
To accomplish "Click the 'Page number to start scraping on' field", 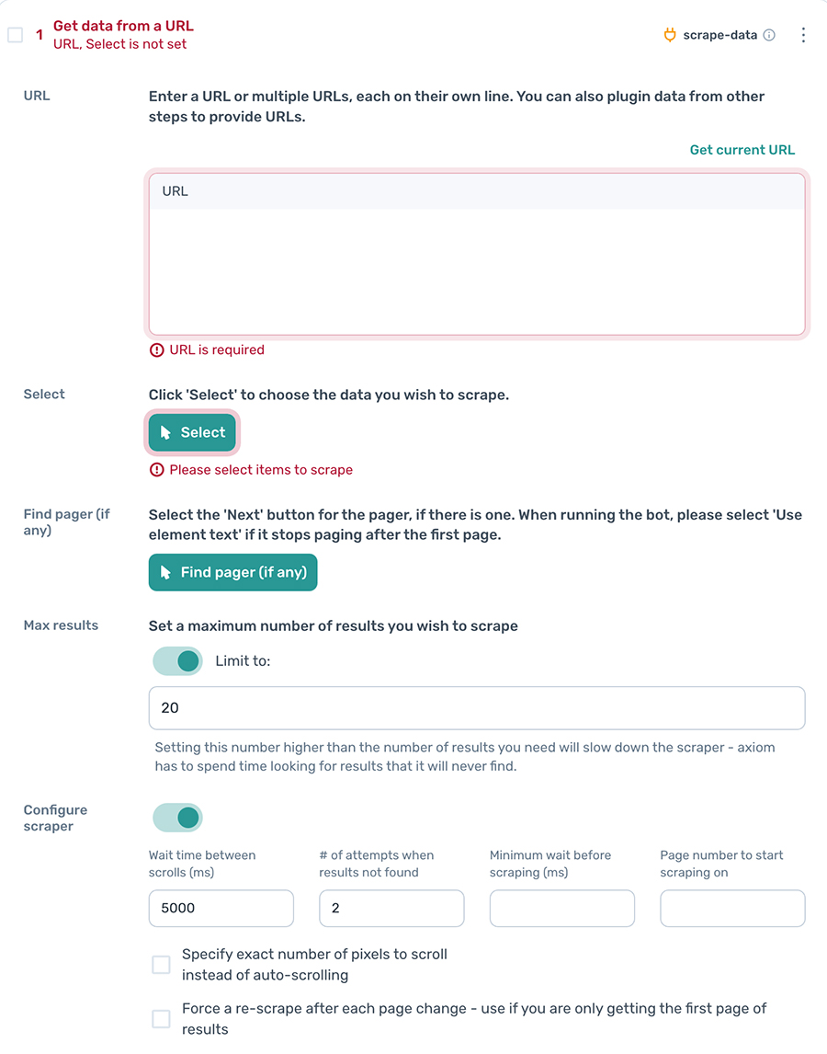I will pyautogui.click(x=732, y=908).
